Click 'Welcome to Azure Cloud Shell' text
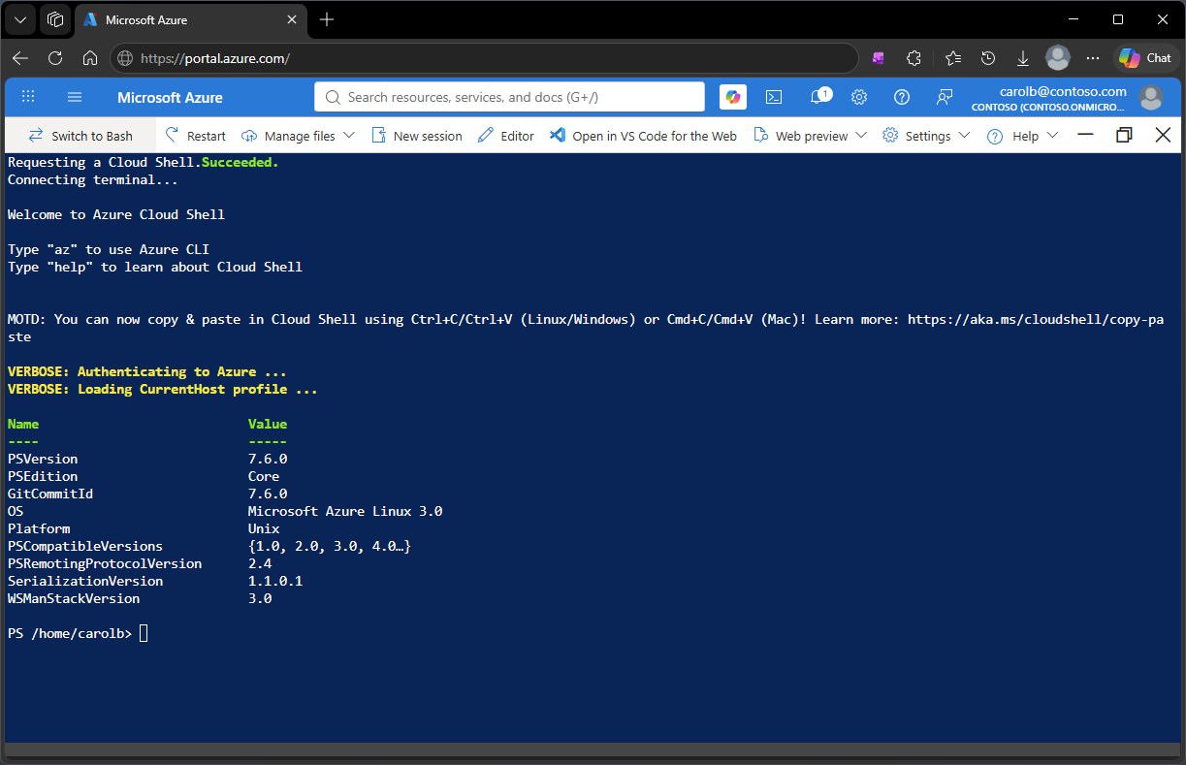Image resolution: width=1186 pixels, height=765 pixels. (x=116, y=214)
